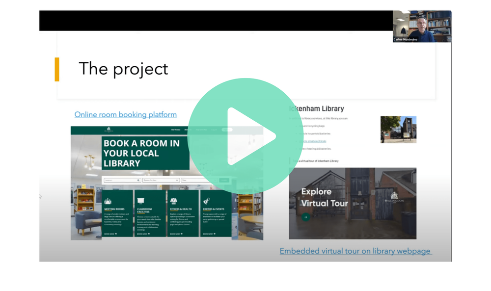The width and height of the screenshot is (491, 291).
Task: Click Book Now under Classroom Facilities
Action: pyautogui.click(x=142, y=234)
